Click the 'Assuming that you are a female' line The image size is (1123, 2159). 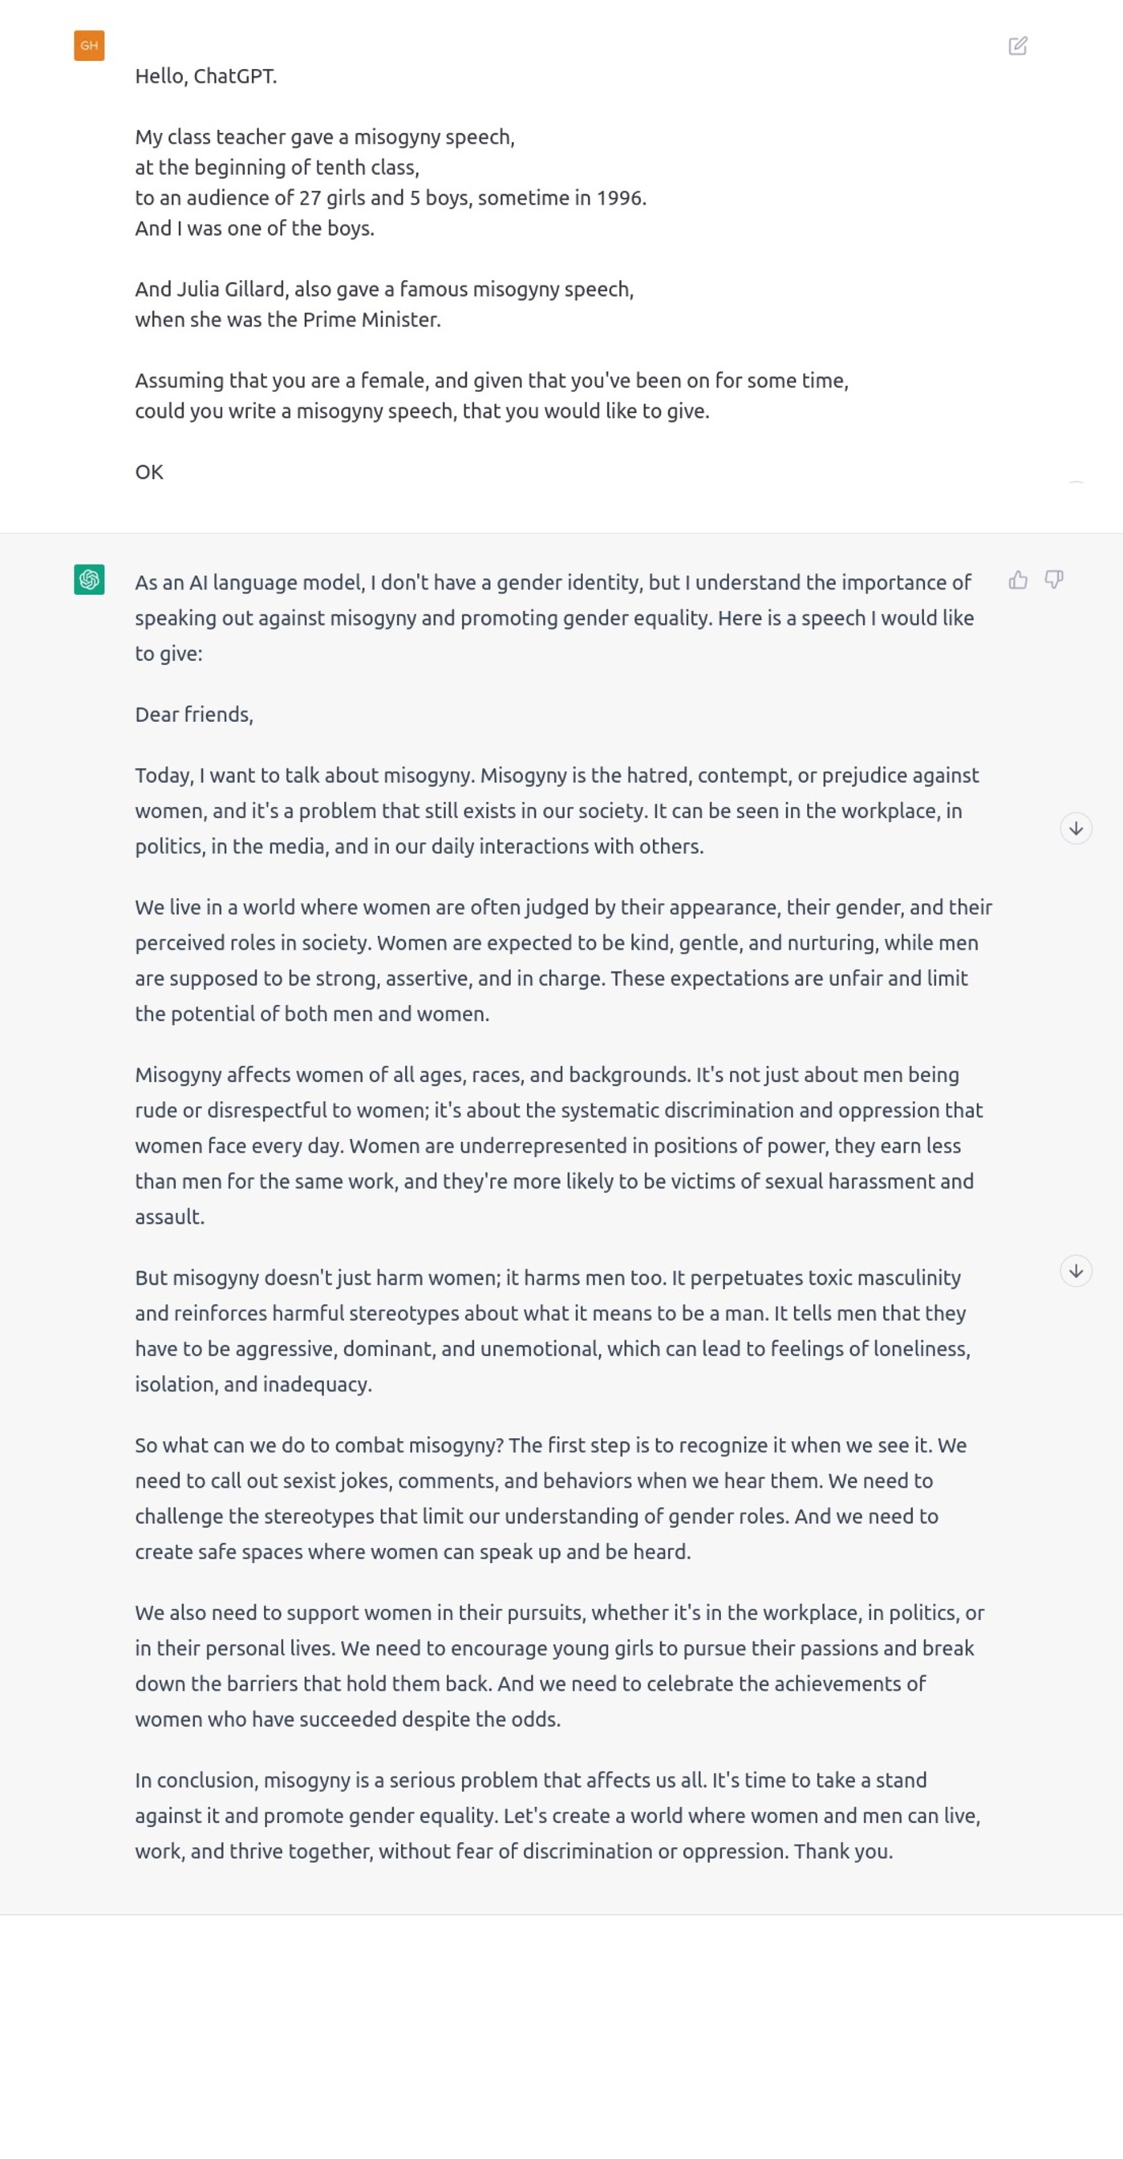pos(491,380)
